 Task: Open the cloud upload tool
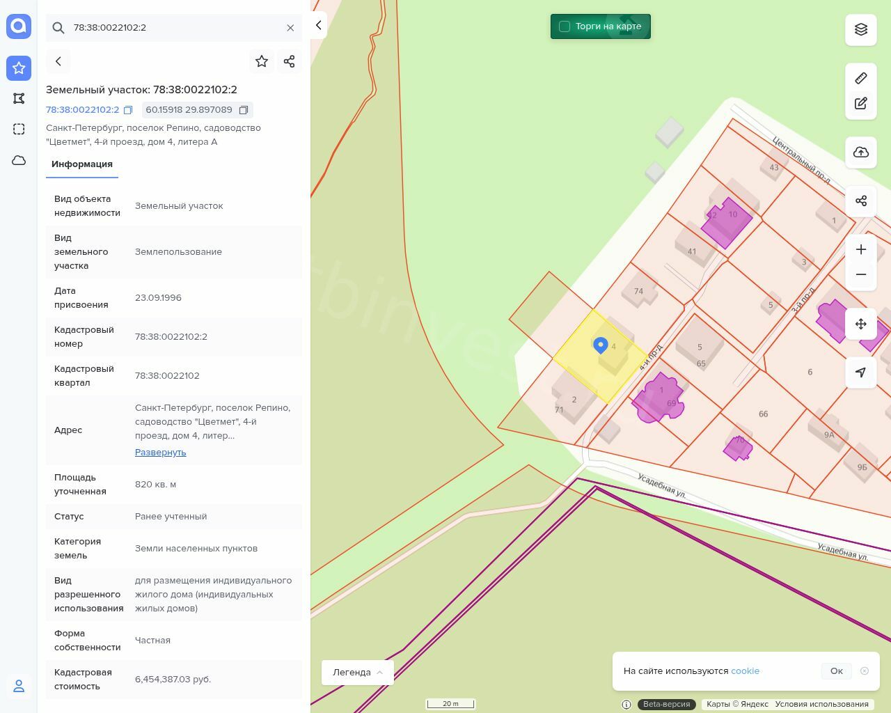(861, 152)
